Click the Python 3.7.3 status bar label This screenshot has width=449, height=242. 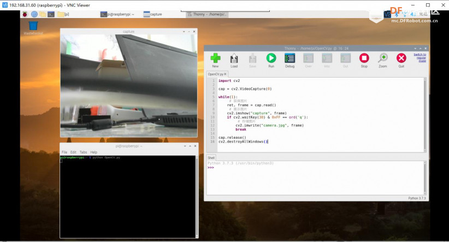417,198
